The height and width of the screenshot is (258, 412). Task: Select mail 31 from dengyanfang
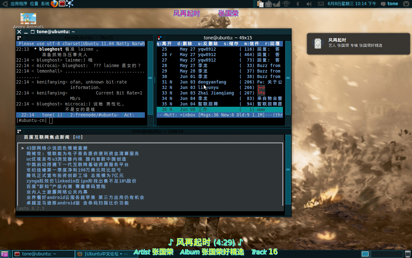click(x=220, y=82)
